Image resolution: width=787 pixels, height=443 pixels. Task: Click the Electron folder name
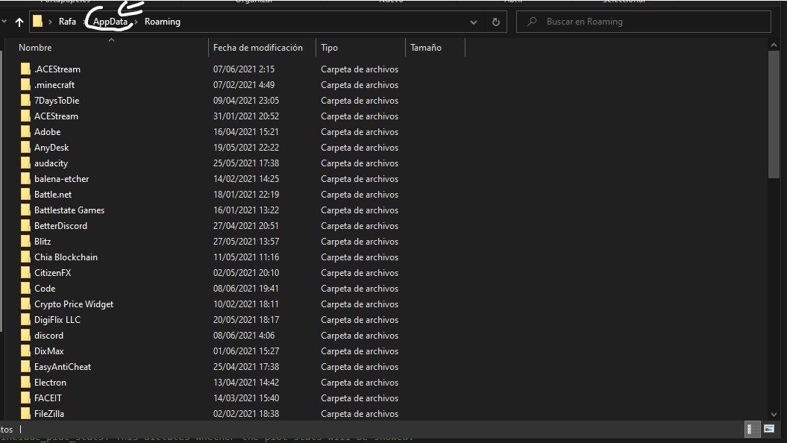pos(50,383)
